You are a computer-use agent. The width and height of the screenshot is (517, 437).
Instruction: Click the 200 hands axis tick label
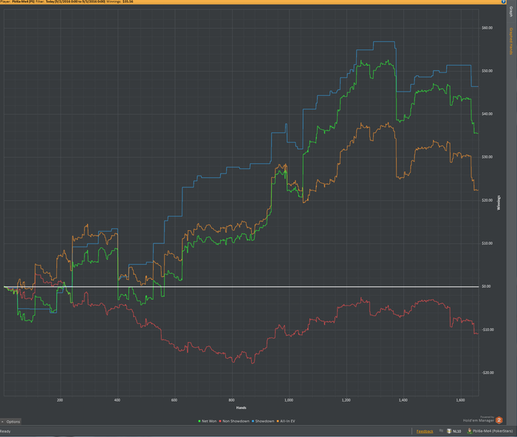(x=60, y=400)
